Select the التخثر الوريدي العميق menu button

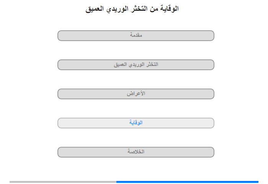point(136,65)
